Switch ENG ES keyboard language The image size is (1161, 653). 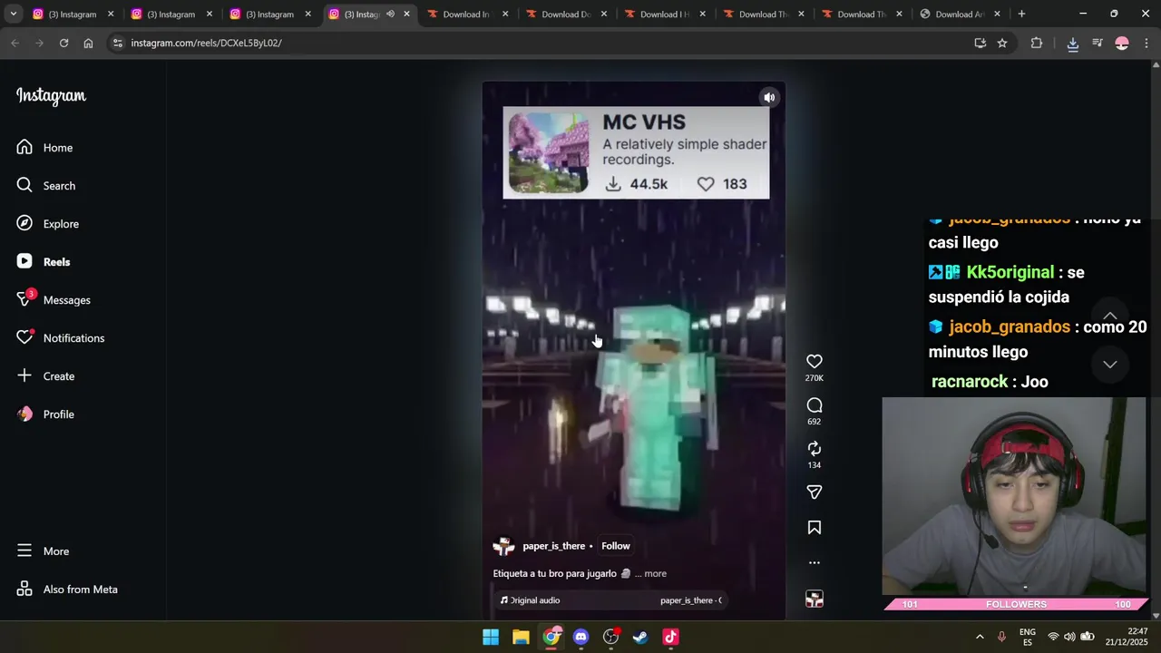click(1028, 637)
